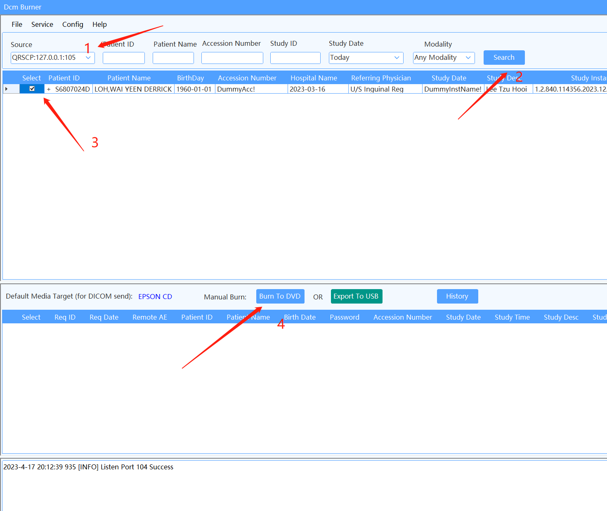Click the Burn To DVD button
Screen dimensions: 607x511
tap(280, 296)
